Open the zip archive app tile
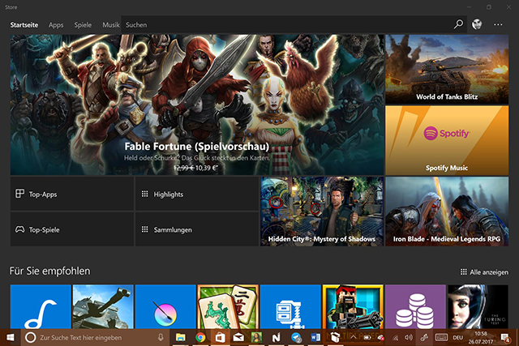Image resolution: width=519 pixels, height=346 pixels. pyautogui.click(x=290, y=306)
